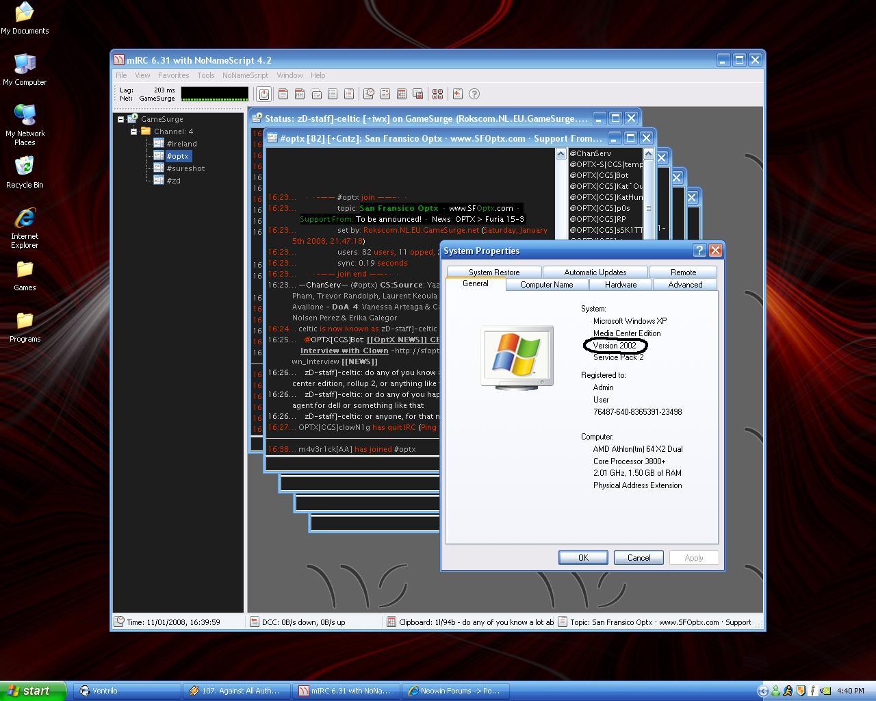Click the connect/disconnect power icon

tap(264, 94)
